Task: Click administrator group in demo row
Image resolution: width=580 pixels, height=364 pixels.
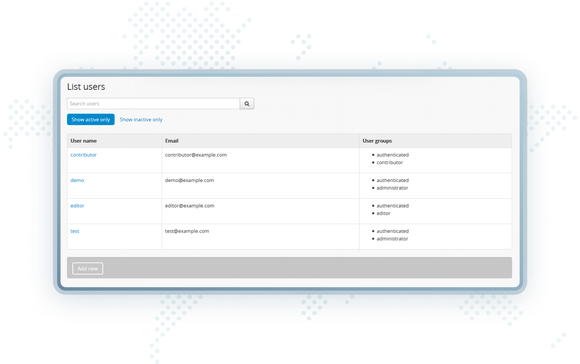Action: click(392, 188)
